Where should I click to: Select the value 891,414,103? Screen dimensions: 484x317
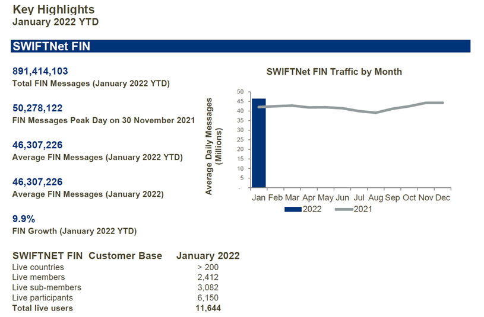coord(40,71)
